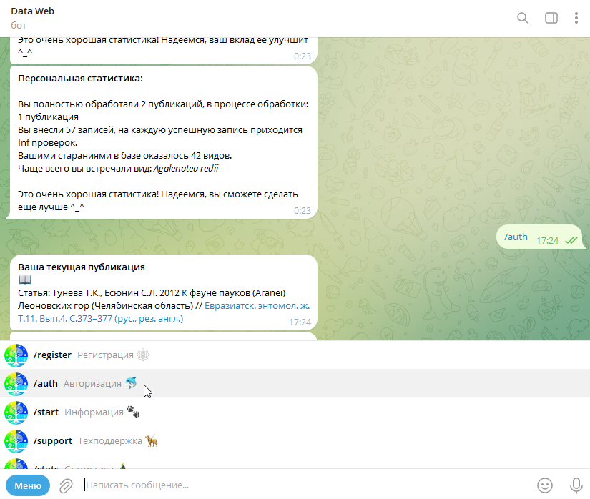Open search in the Data Web chat
The image size is (590, 499).
(x=523, y=18)
